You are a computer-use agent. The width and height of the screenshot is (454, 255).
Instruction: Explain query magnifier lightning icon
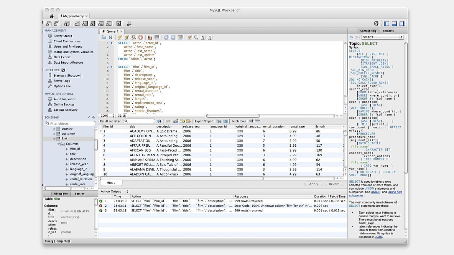point(134,37)
